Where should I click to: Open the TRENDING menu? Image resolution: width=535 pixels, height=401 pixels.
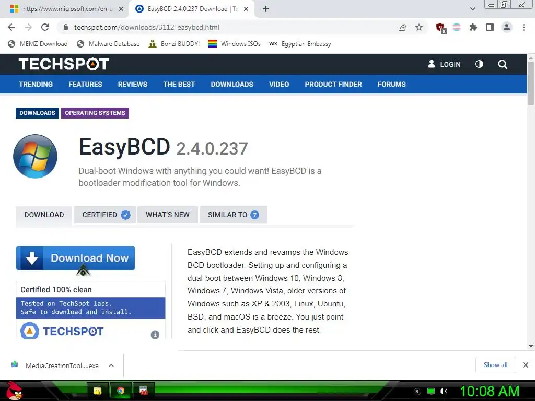36,84
